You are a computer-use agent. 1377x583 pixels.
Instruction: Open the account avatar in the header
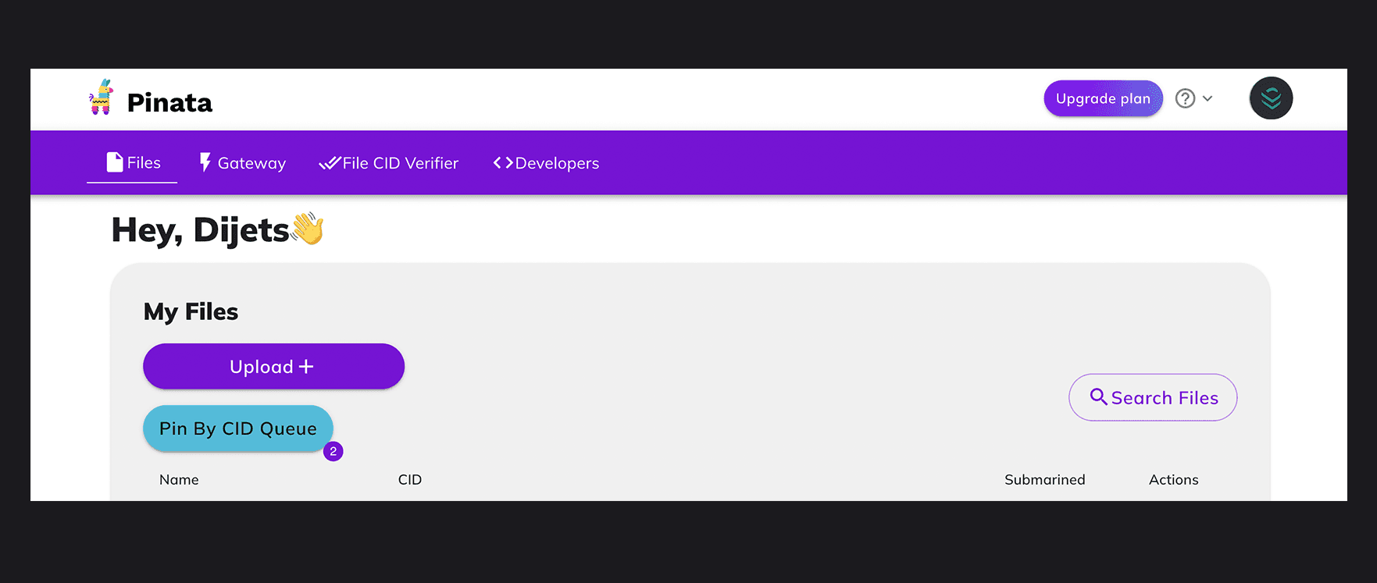[1271, 98]
